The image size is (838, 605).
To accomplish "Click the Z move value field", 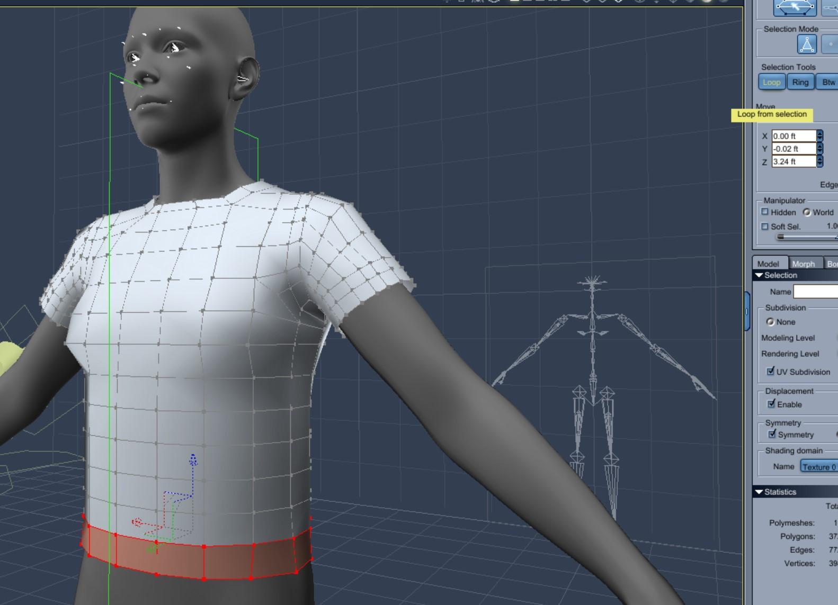I will point(794,161).
